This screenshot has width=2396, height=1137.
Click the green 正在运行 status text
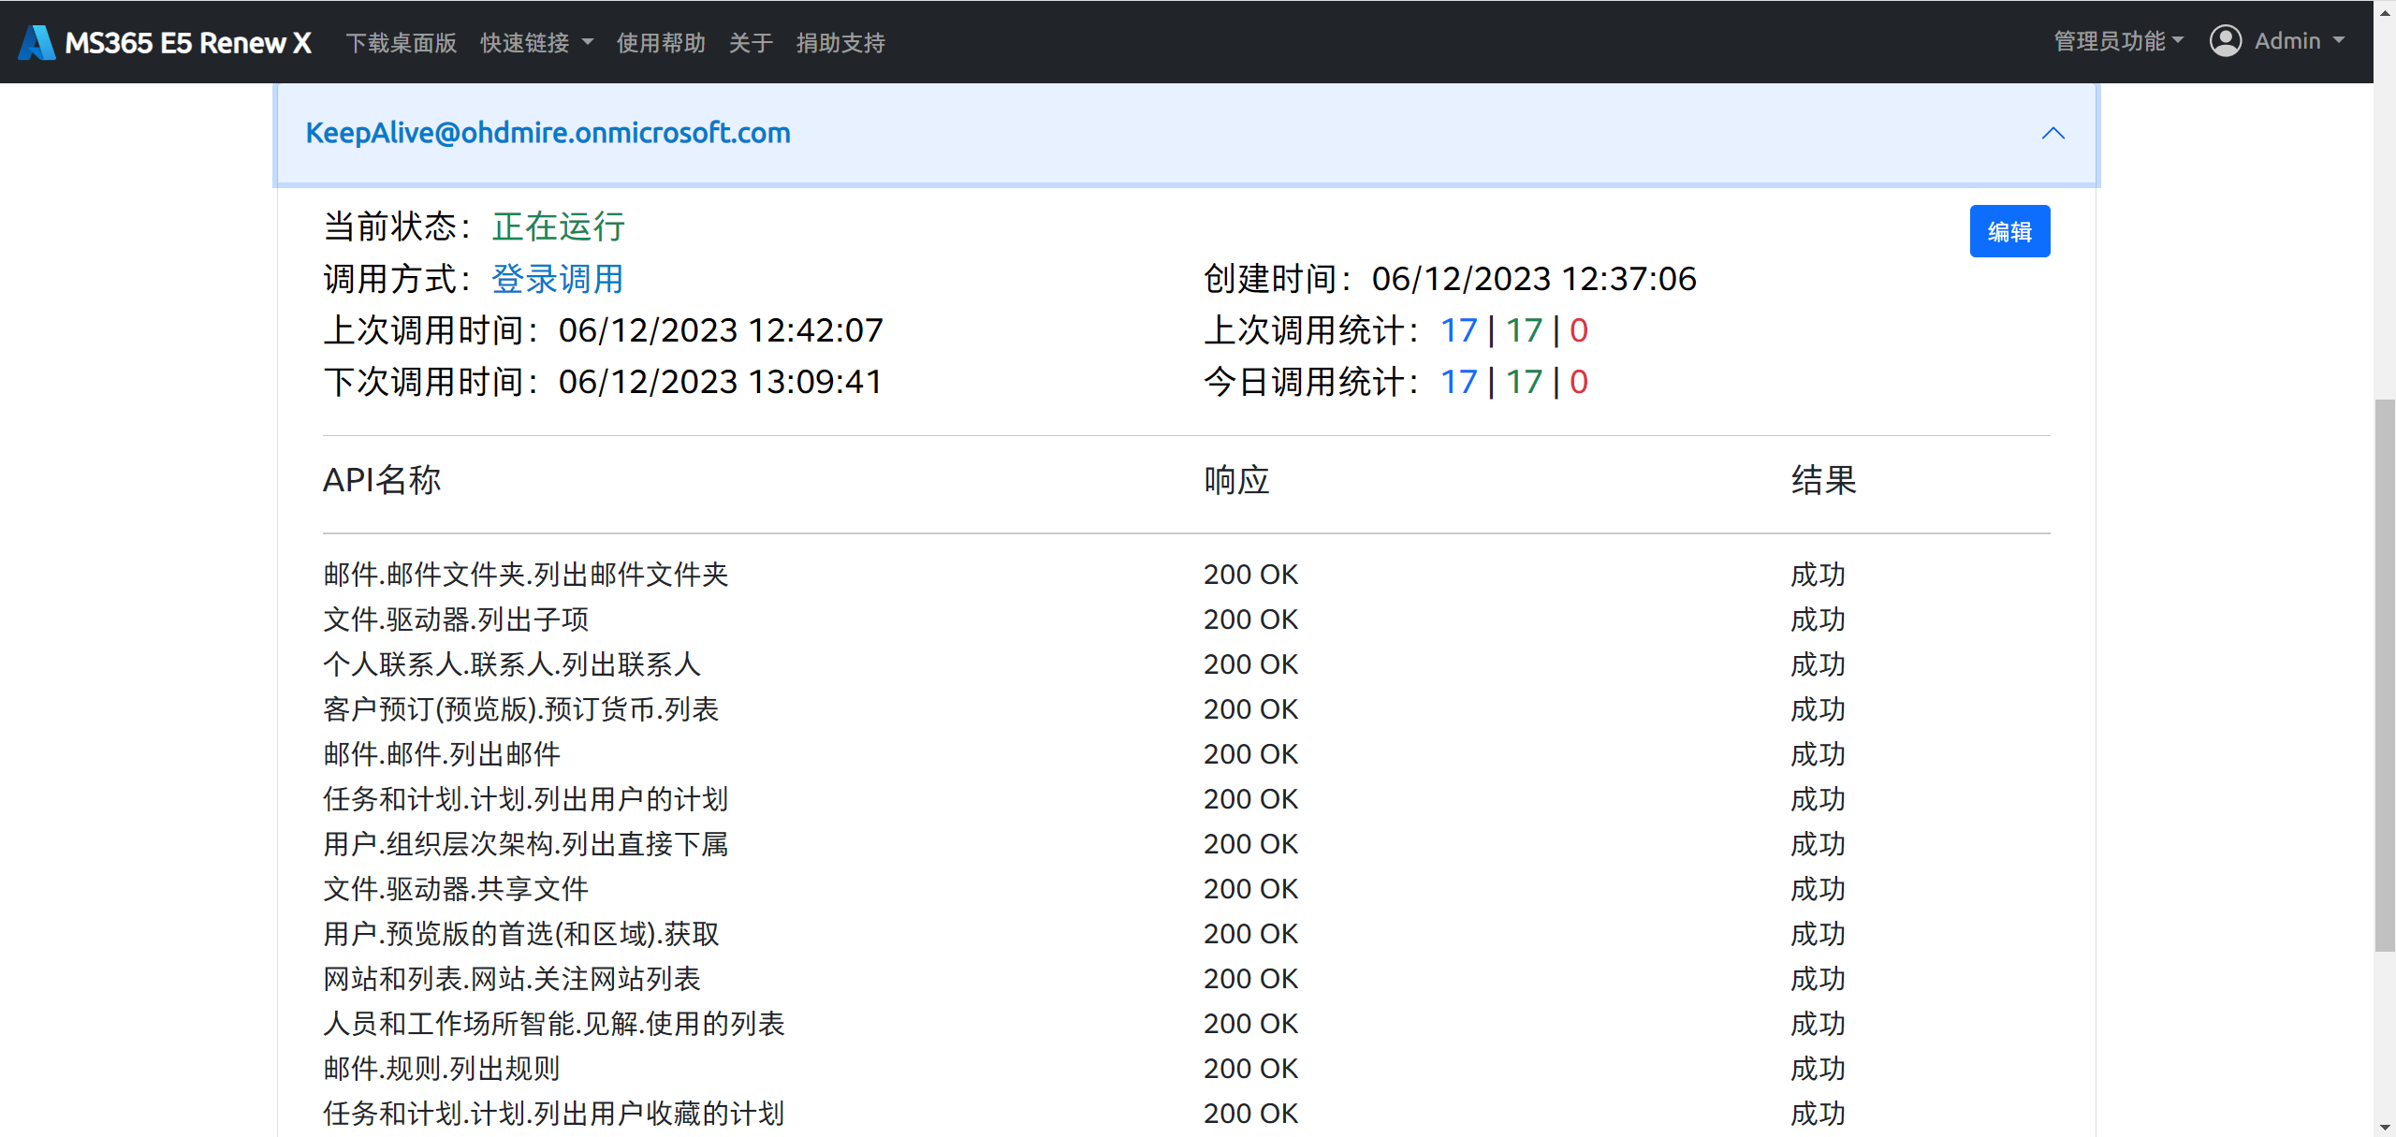point(558,226)
